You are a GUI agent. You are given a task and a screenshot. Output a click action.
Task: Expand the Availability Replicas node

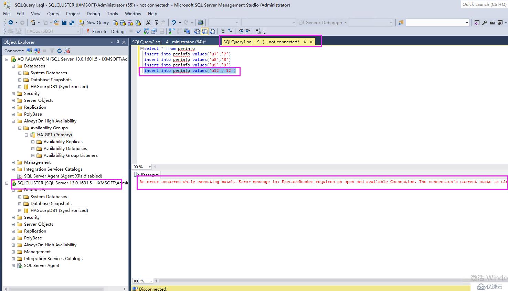tap(33, 142)
